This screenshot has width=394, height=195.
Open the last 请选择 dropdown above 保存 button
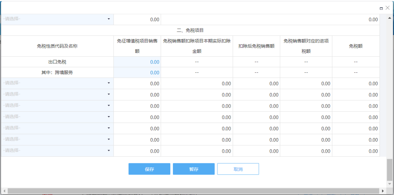click(x=57, y=151)
